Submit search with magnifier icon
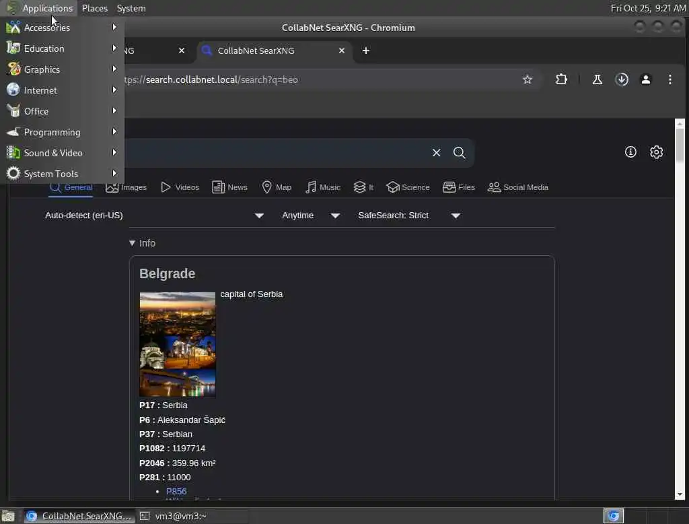This screenshot has width=689, height=524. (459, 153)
